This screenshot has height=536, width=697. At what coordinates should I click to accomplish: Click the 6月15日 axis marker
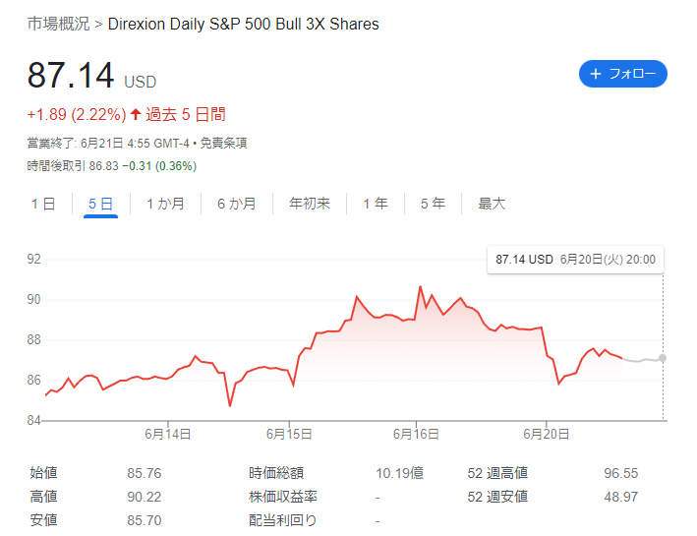point(289,434)
